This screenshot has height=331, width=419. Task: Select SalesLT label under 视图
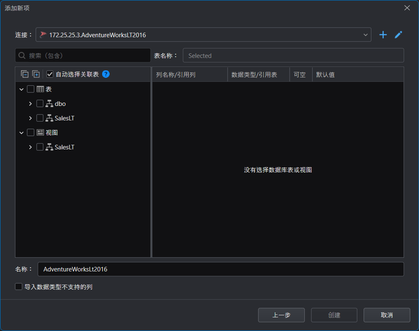65,147
